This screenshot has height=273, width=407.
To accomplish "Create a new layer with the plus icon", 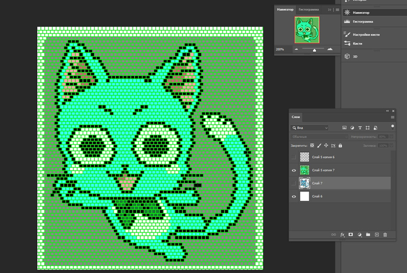I will coord(376,234).
